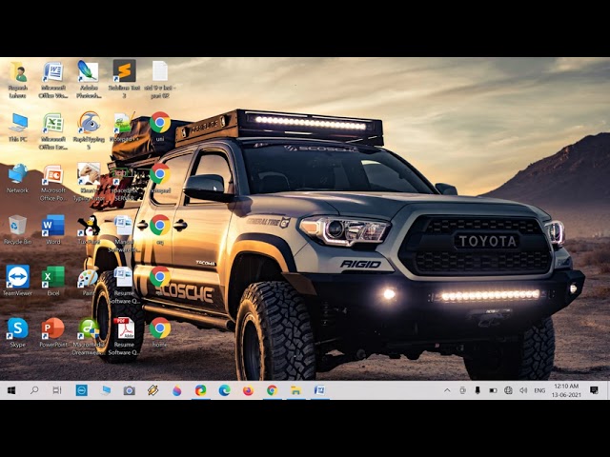Image resolution: width=610 pixels, height=457 pixels.
Task: Launch the green Excel shortcut
Action: point(53,277)
